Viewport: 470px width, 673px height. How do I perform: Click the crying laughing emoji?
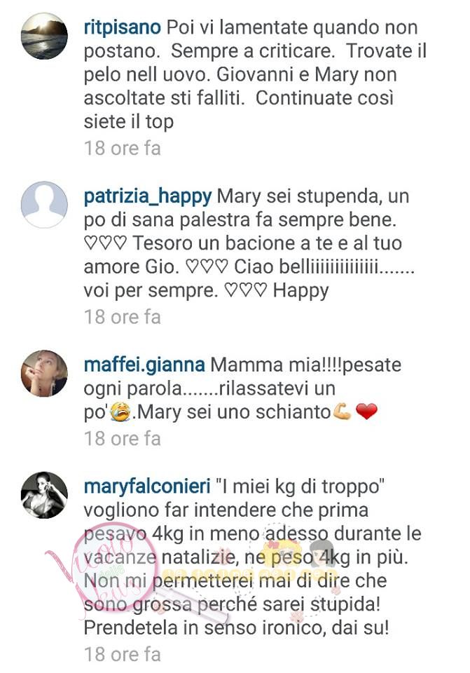(x=120, y=412)
